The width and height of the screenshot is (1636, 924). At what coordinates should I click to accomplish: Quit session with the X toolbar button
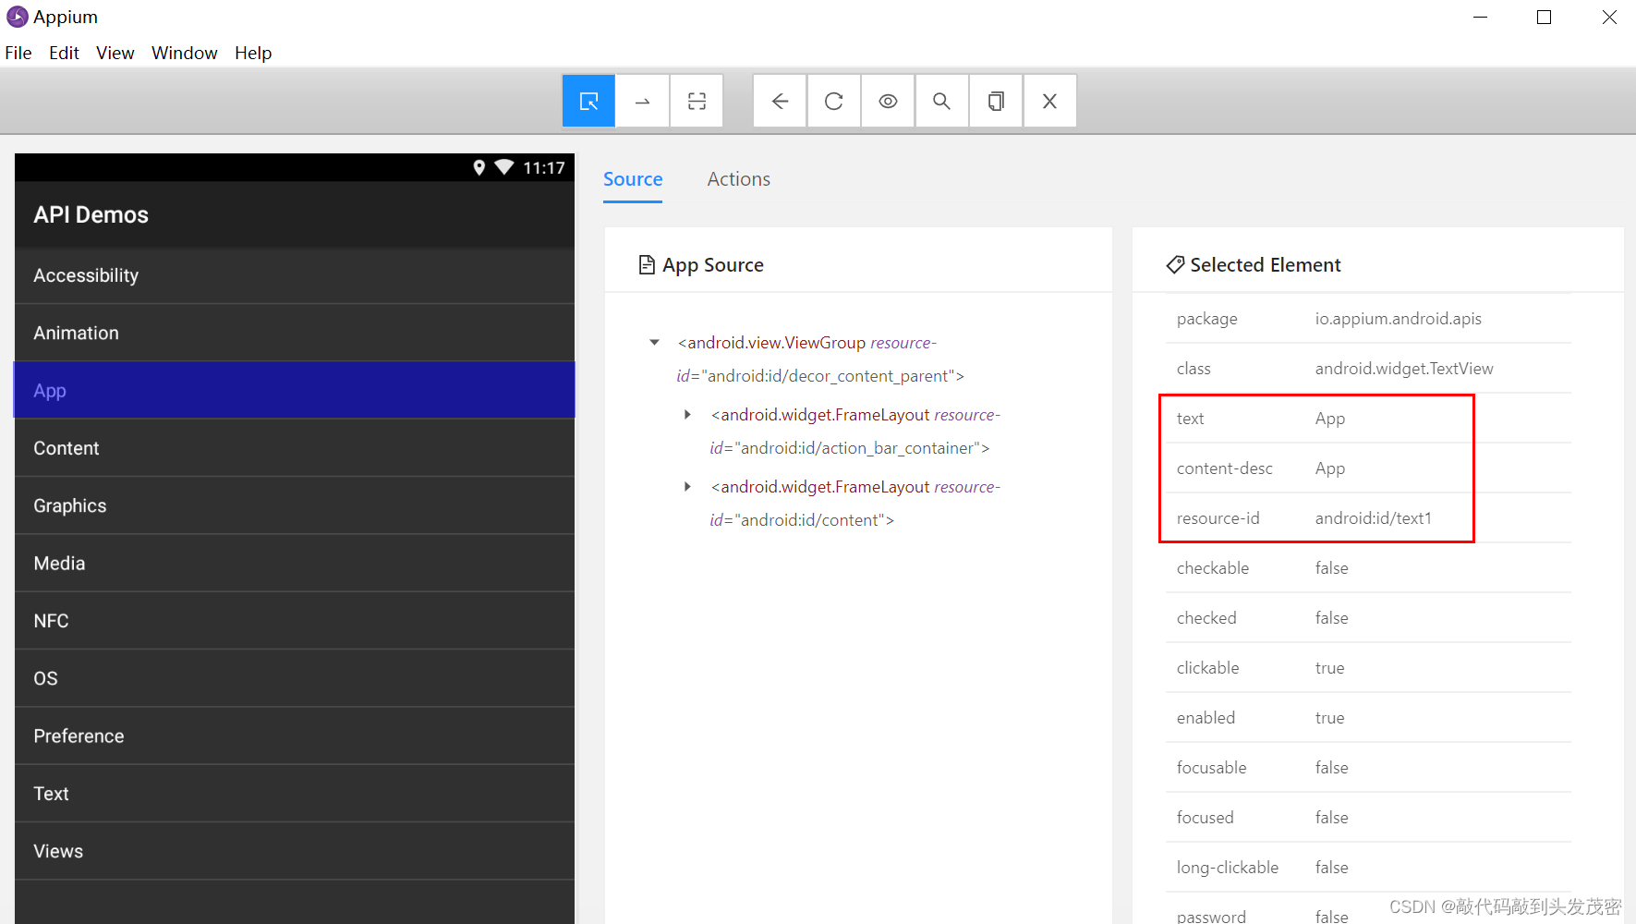point(1049,101)
